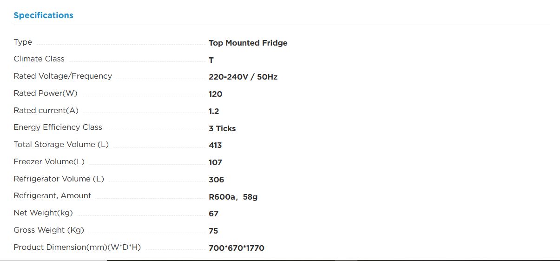Select the 700*670*1770 dimension value
This screenshot has height=261, width=560.
click(237, 248)
